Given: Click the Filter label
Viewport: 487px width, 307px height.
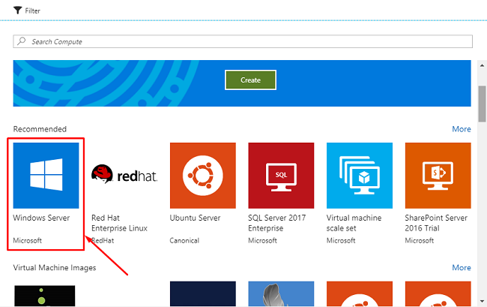Looking at the screenshot, I should point(33,11).
